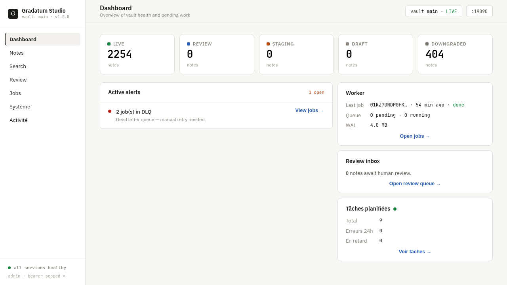The width and height of the screenshot is (507, 285).
Task: Click the Dashboard page title
Action: pos(116,8)
